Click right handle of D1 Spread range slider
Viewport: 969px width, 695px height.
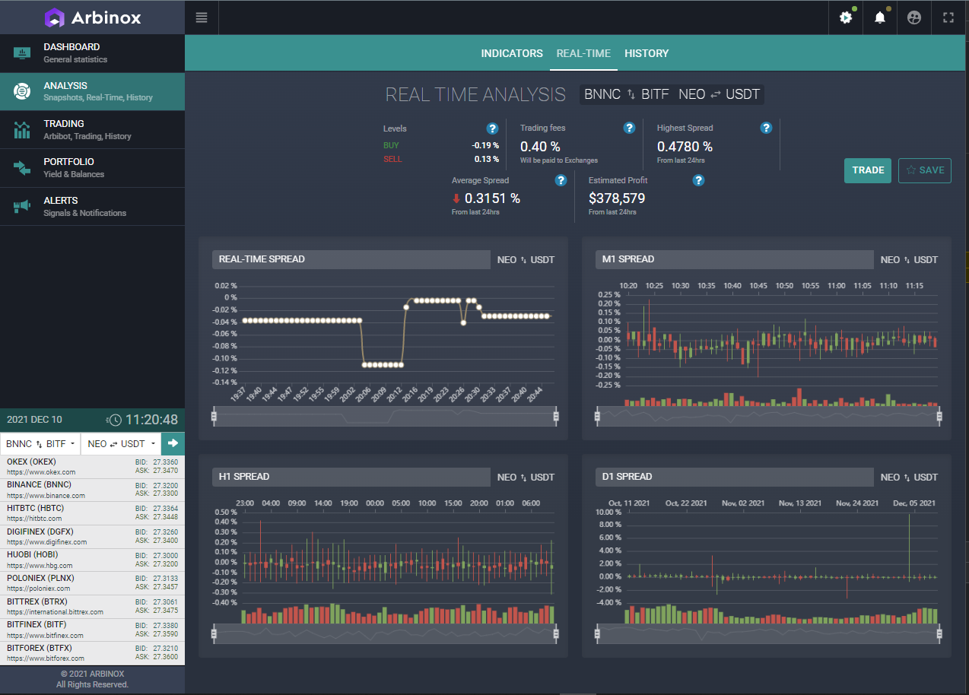pos(939,633)
